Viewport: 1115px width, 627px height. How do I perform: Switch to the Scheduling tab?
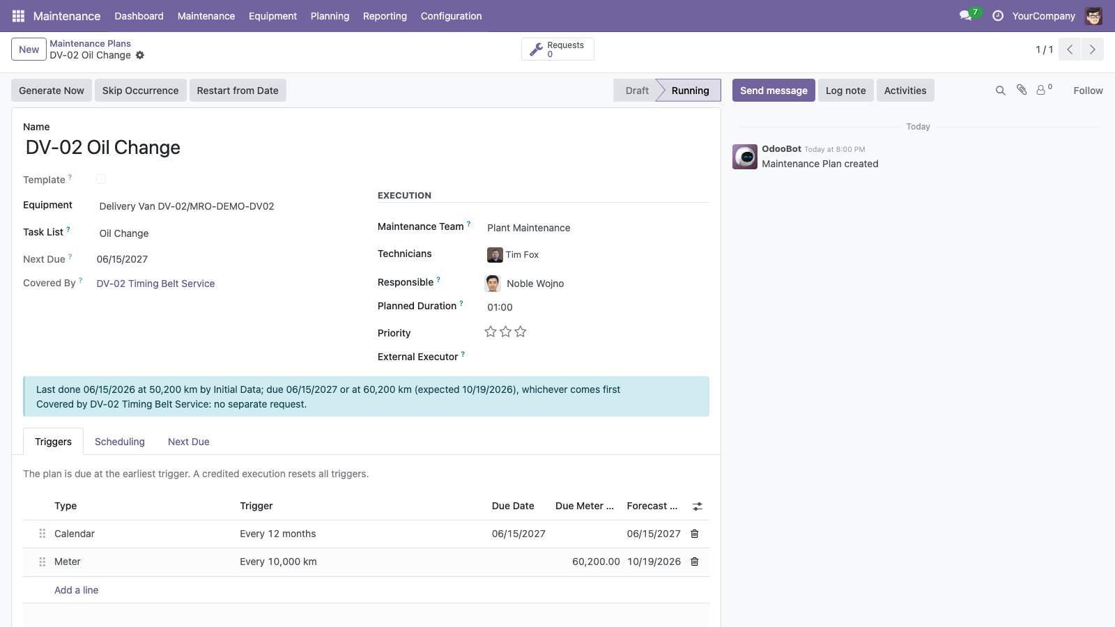120,442
